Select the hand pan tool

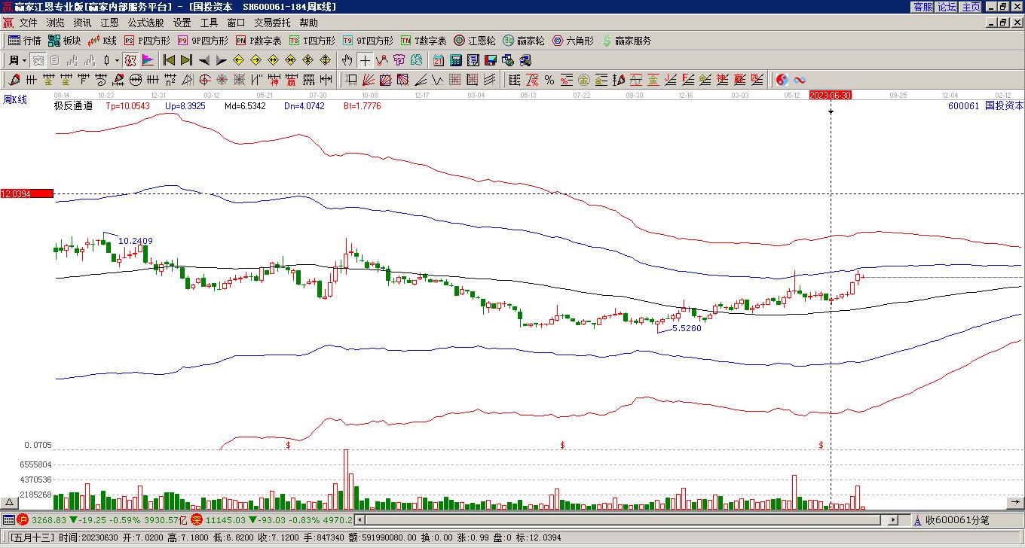[x=347, y=60]
